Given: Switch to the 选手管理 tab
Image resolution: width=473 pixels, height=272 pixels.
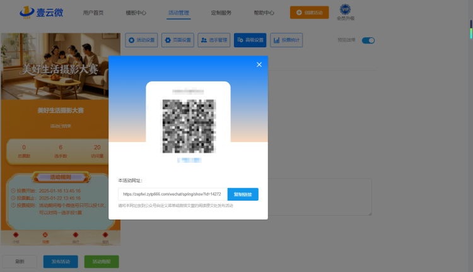Looking at the screenshot, I should point(214,40).
